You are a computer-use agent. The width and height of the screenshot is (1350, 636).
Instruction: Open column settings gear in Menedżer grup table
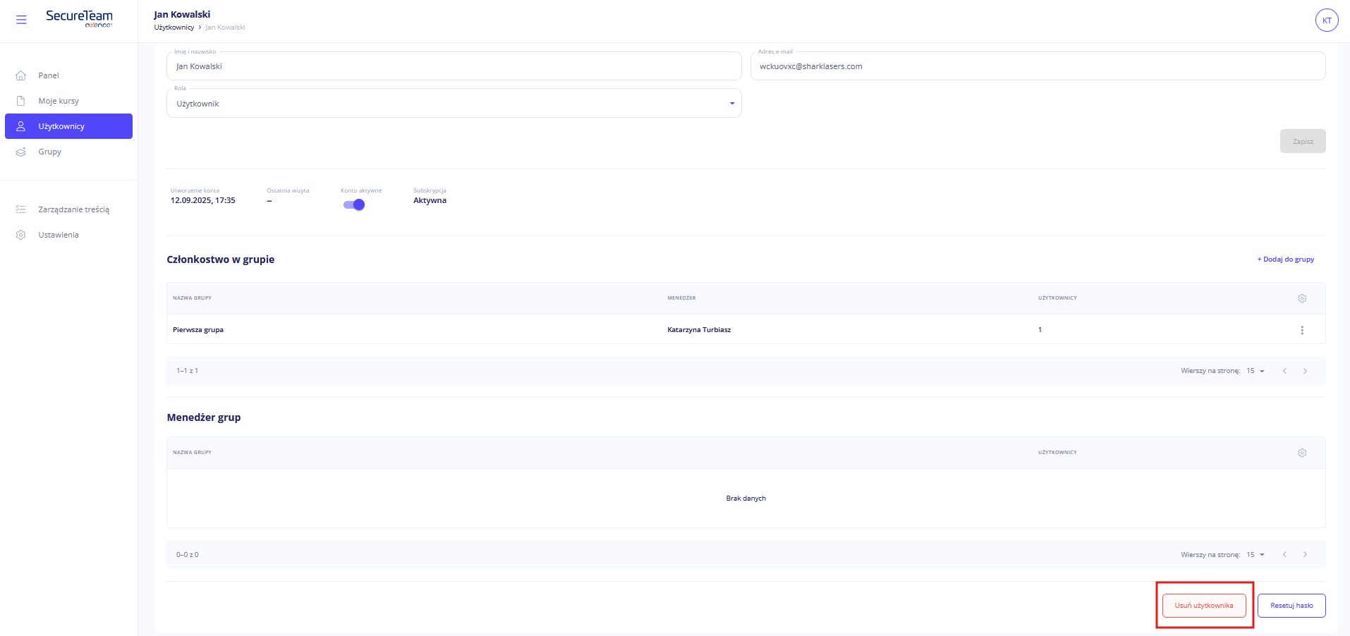(1302, 453)
